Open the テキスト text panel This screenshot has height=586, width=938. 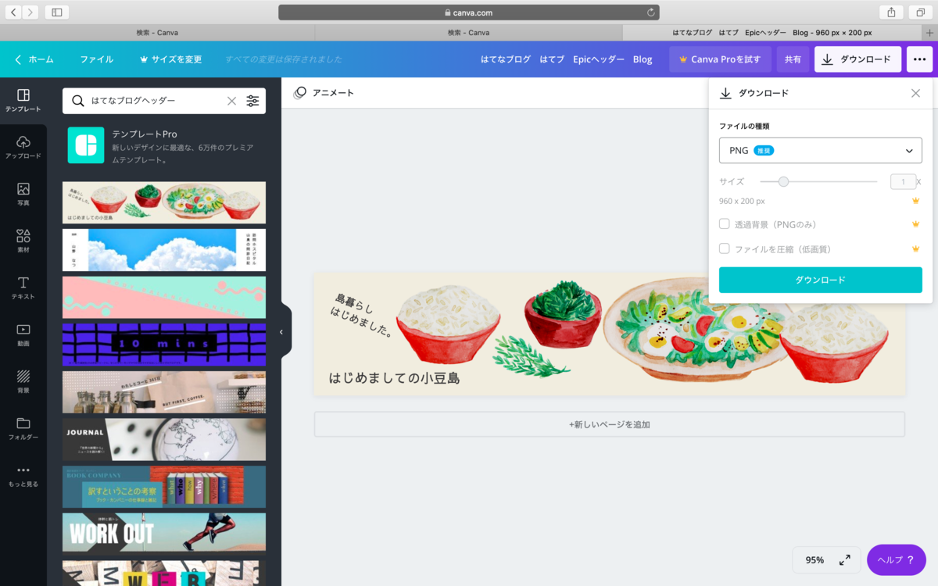point(23,288)
